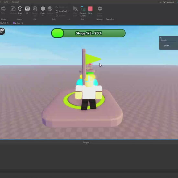This screenshot has height=178, width=178.
Task: Close the People player list
Action: [x=161, y=38]
